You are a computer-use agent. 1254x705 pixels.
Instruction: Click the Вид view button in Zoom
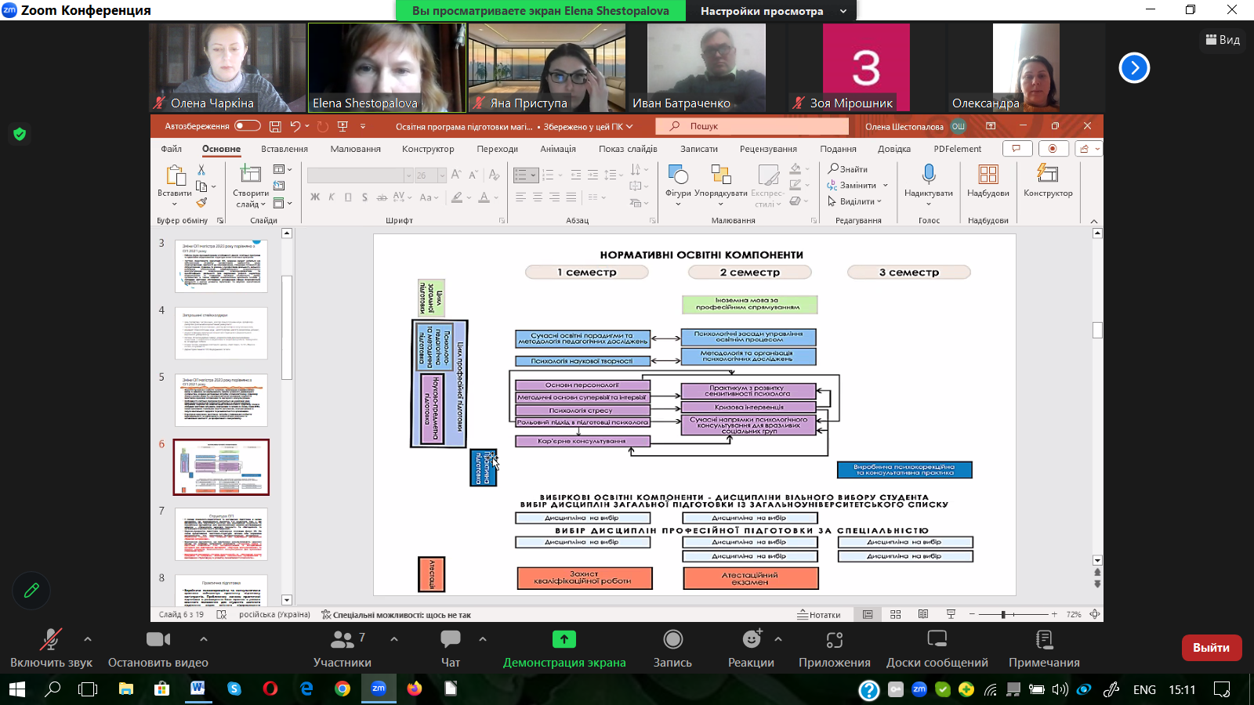click(1223, 39)
